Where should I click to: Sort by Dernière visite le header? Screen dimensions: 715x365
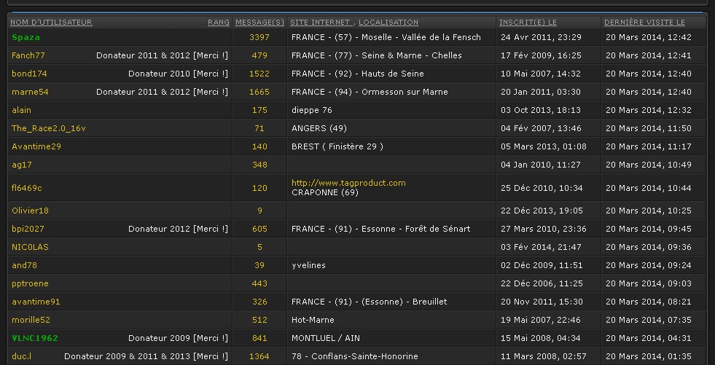644,23
